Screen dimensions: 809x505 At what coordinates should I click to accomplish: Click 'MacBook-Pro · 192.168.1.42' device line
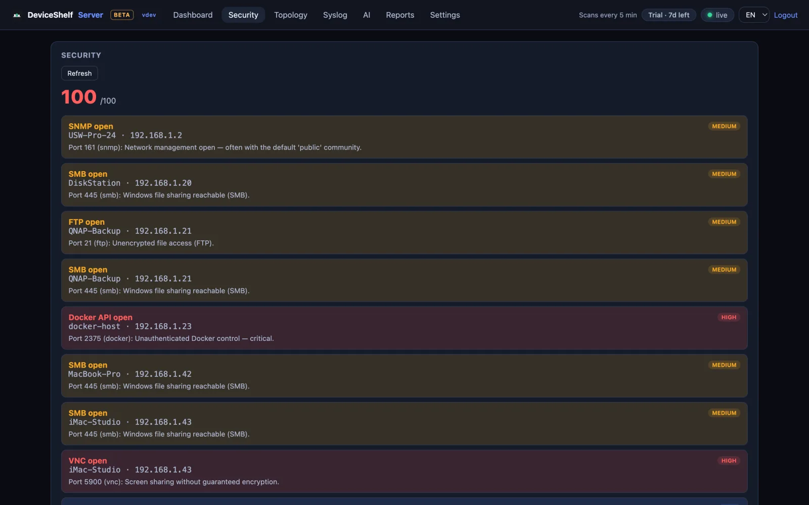tap(130, 374)
